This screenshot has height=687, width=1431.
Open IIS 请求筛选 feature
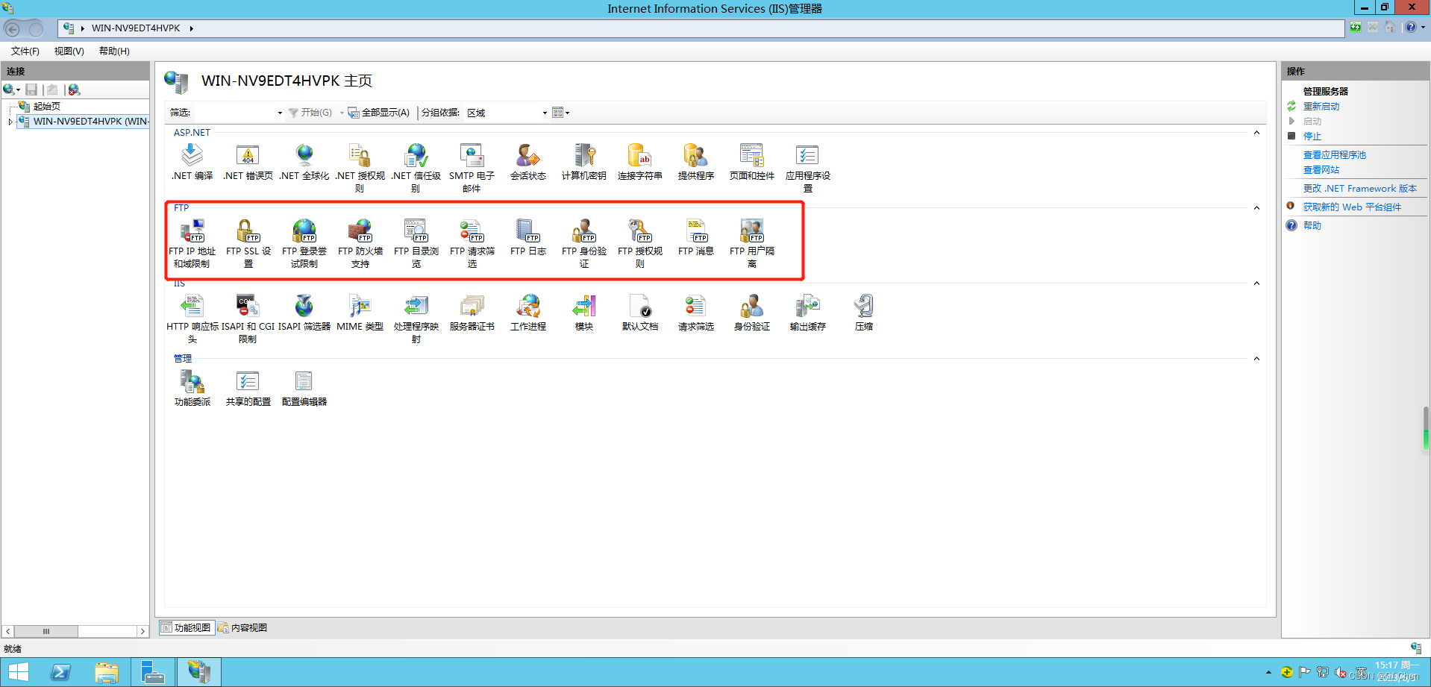tap(696, 313)
